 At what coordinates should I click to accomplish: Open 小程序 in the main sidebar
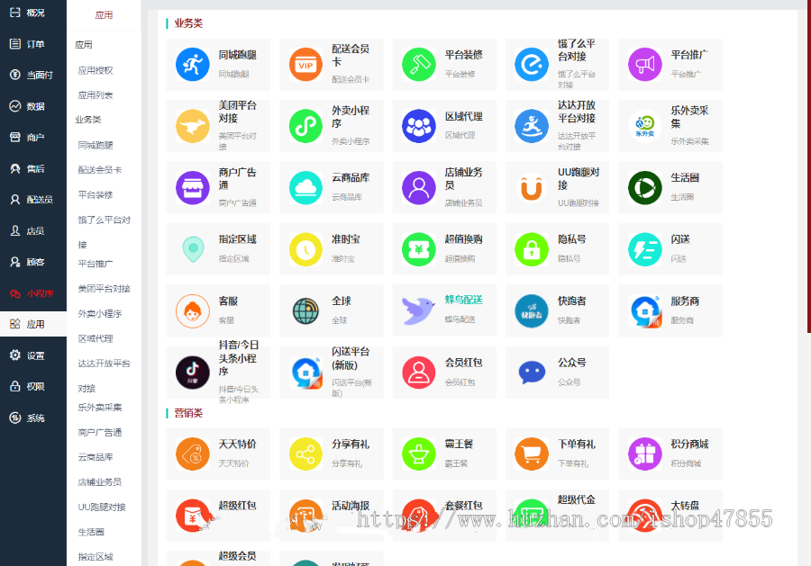pyautogui.click(x=33, y=293)
